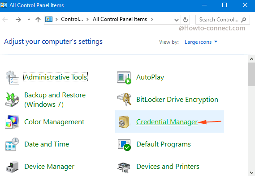Expand chevron before Control... breadcrumb

tap(56, 20)
